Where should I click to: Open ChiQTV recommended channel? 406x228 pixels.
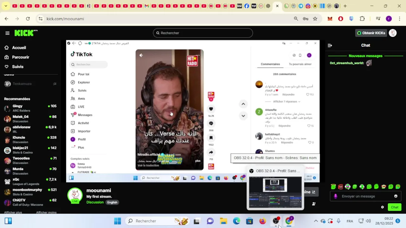[x=30, y=202]
